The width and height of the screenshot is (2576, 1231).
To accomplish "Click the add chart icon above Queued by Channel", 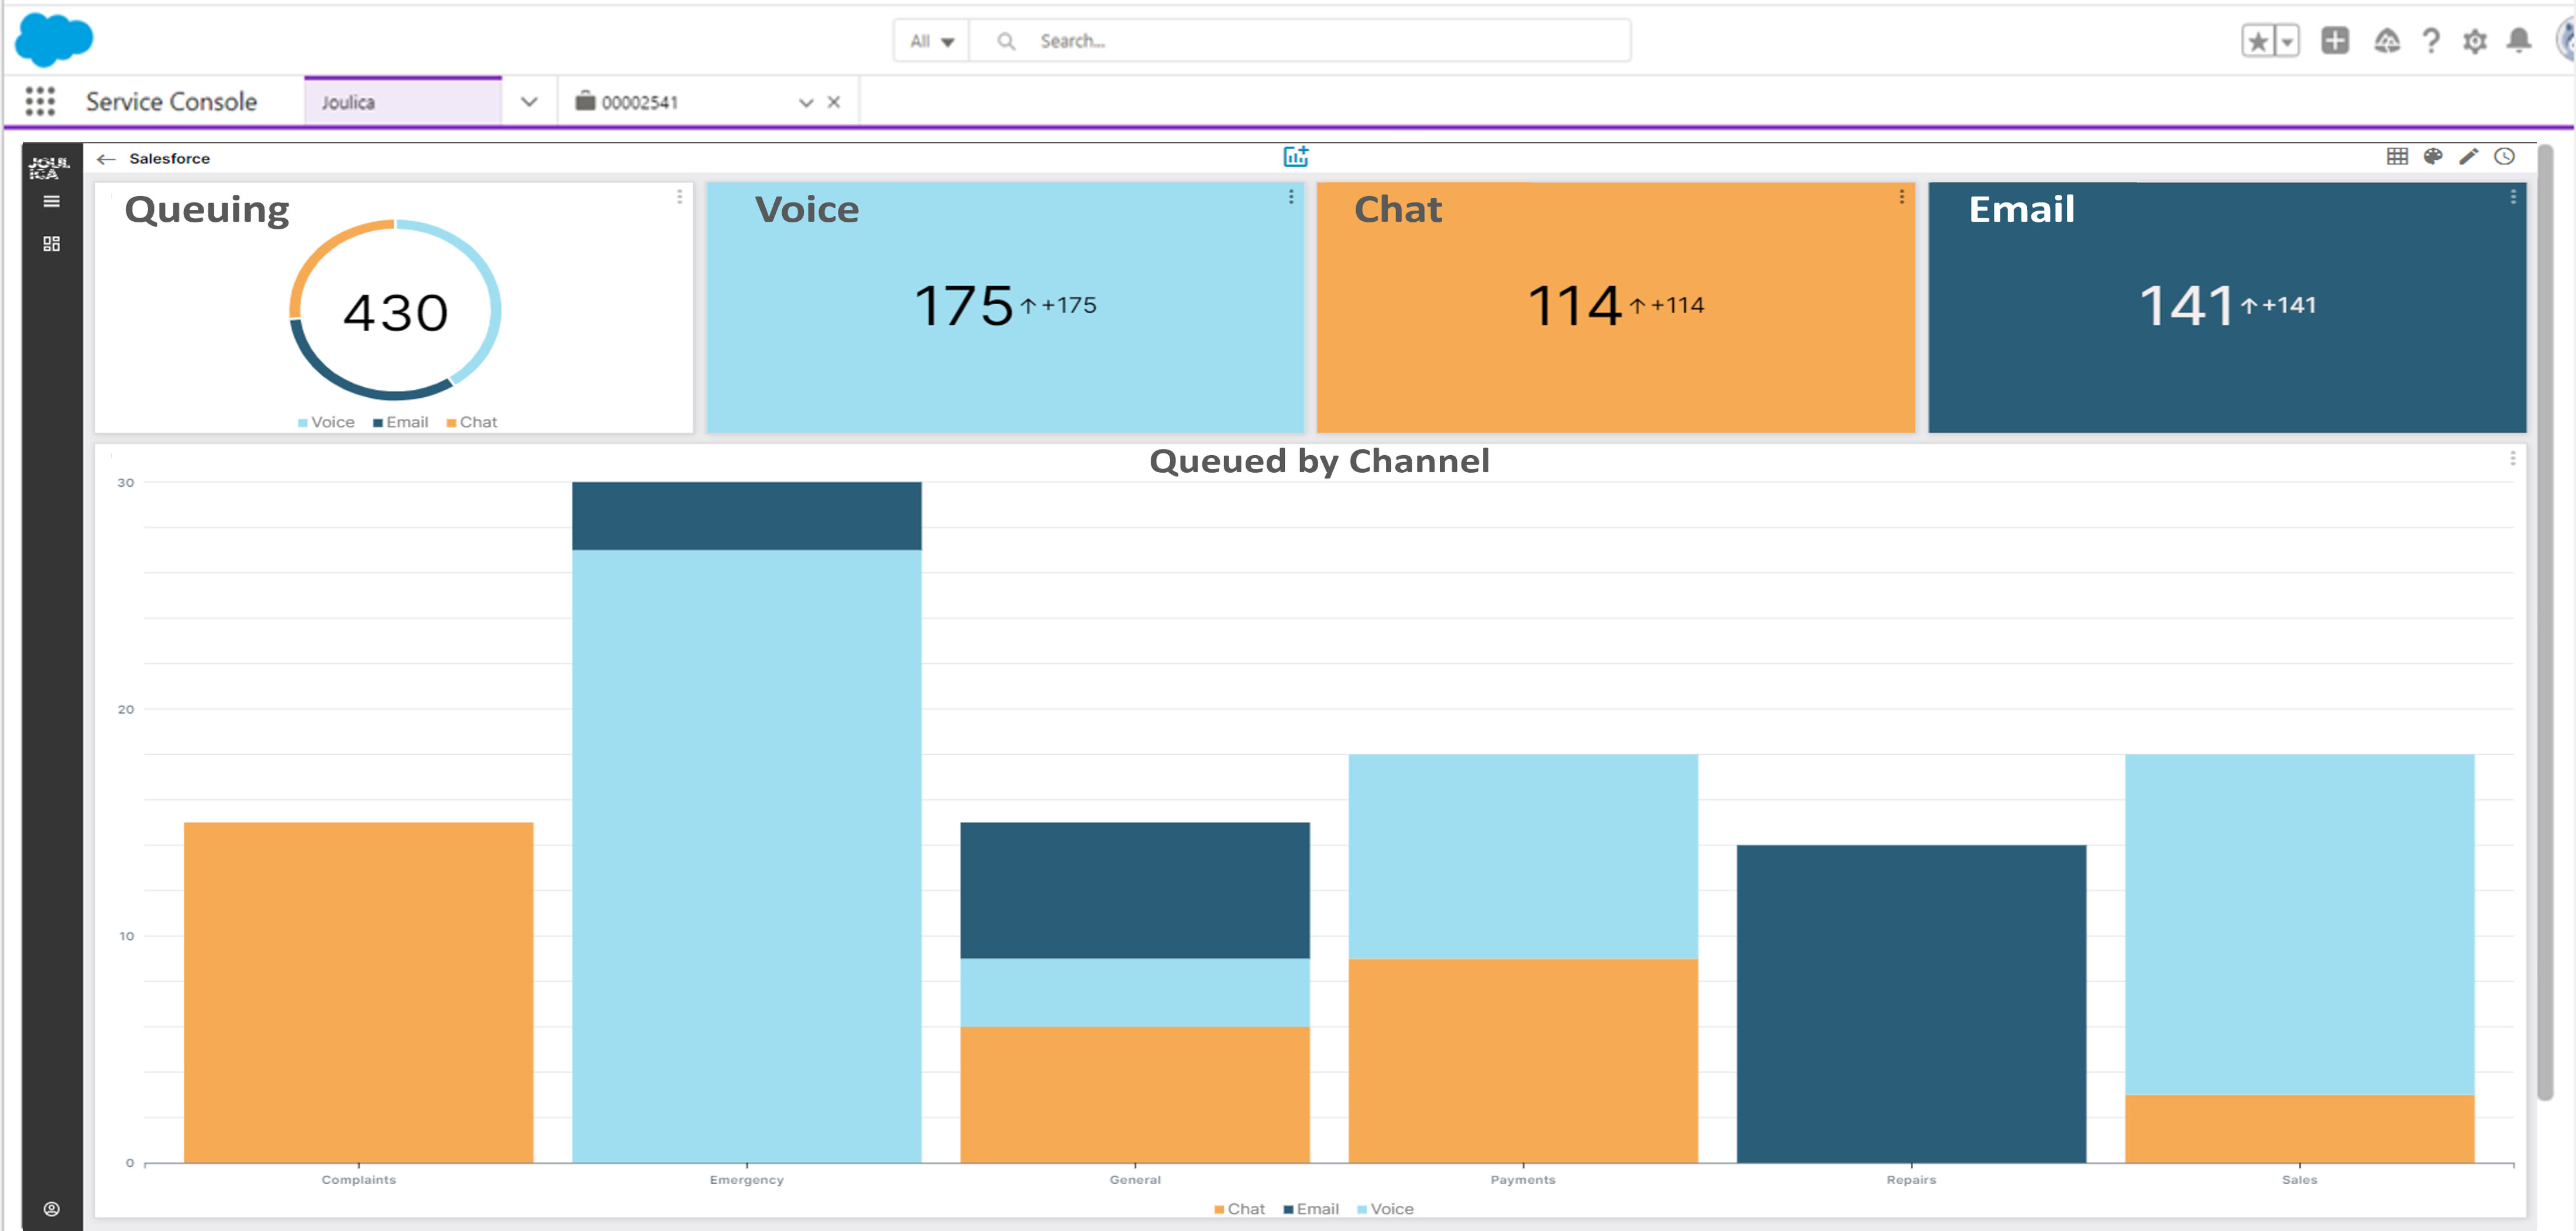I will (1296, 155).
